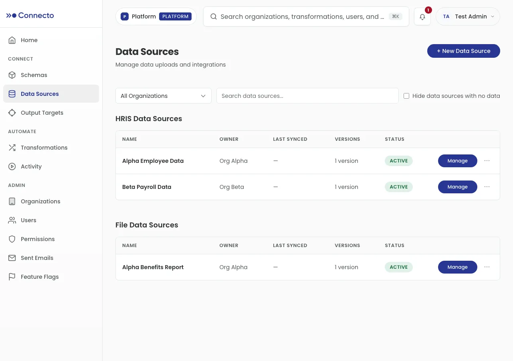Click the Users people icon

[x=12, y=220]
